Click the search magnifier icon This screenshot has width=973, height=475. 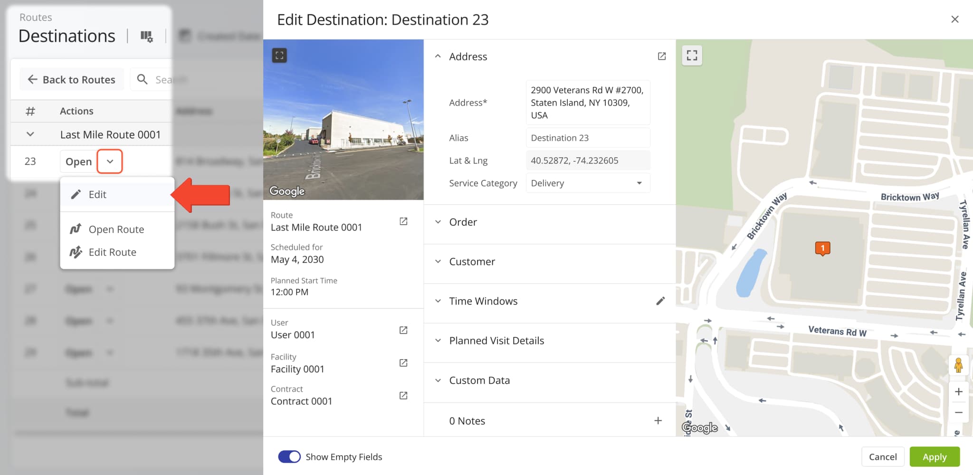[x=142, y=79]
